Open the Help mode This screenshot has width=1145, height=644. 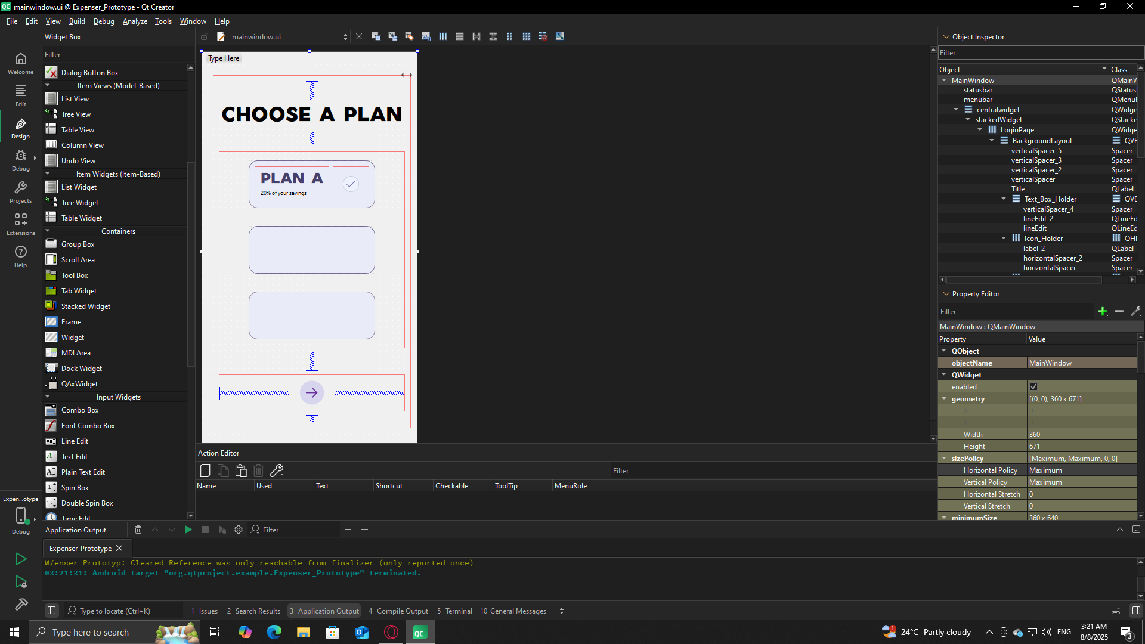(x=20, y=258)
